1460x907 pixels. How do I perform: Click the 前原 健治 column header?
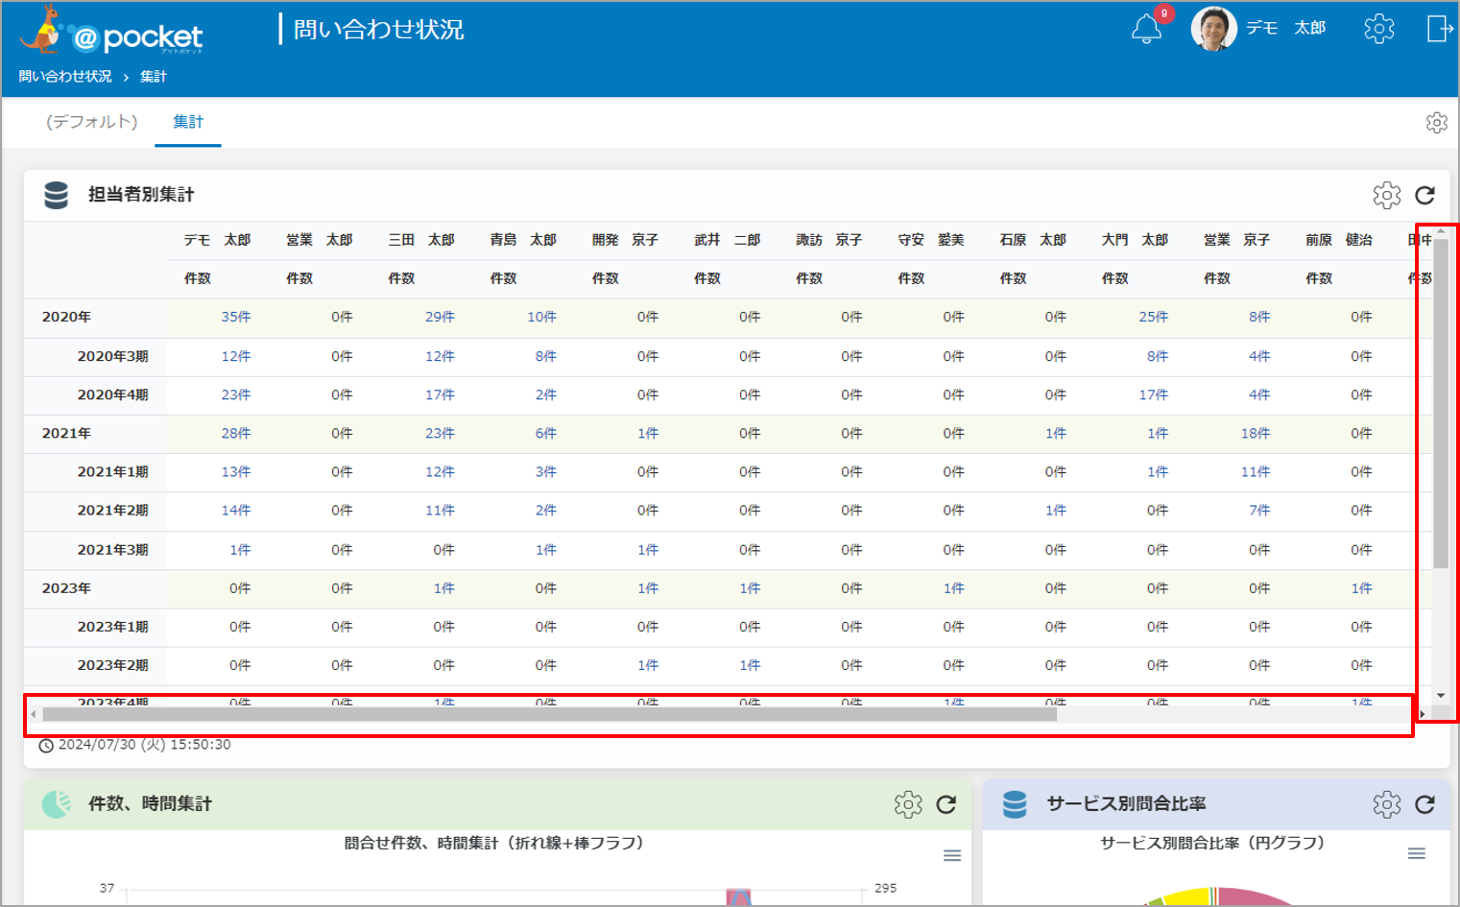pos(1338,240)
